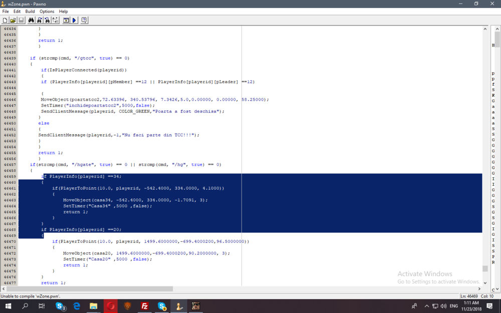501x313 pixels.
Task: Open the game icon right of Pawno
Action: [195, 306]
